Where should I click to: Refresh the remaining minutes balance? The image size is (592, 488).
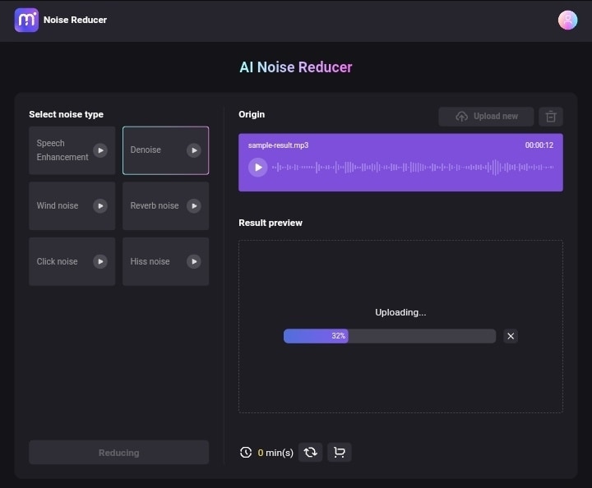(310, 452)
